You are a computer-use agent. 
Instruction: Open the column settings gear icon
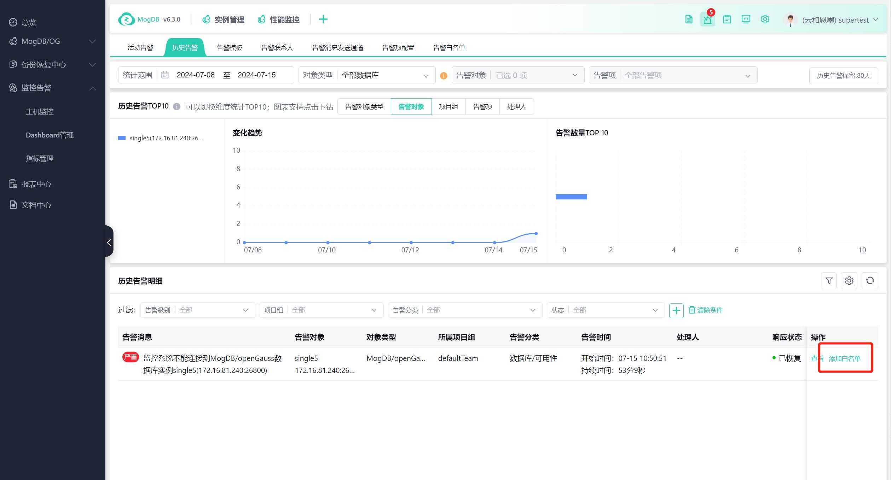coord(849,281)
